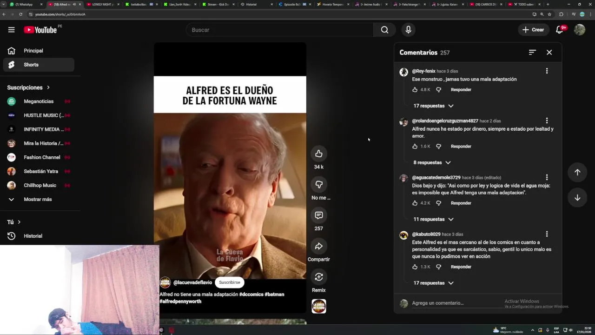Remix this short
This screenshot has height=335, width=595.
(319, 277)
